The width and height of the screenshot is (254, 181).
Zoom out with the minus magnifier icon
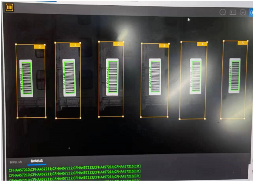(223, 12)
